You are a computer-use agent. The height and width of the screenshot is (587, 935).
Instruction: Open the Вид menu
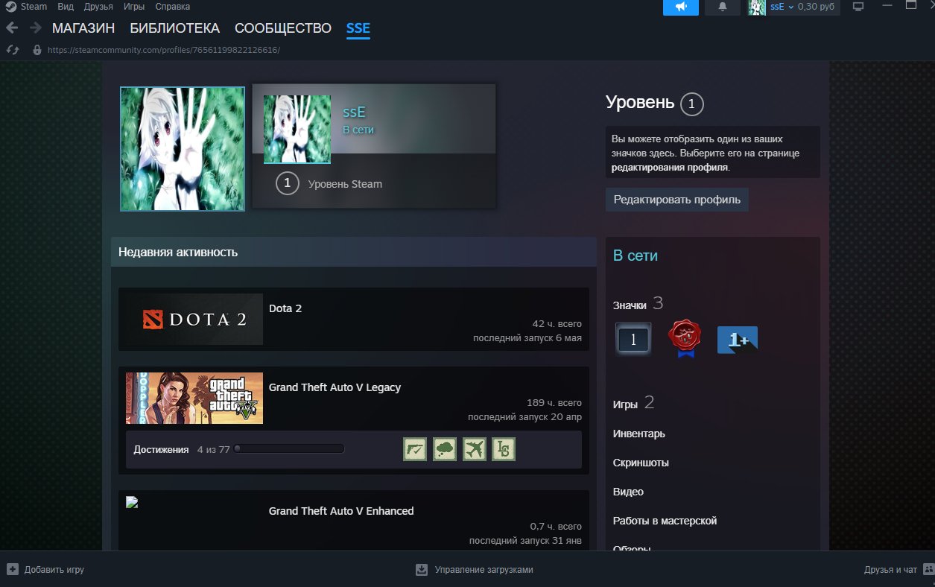coord(66,7)
